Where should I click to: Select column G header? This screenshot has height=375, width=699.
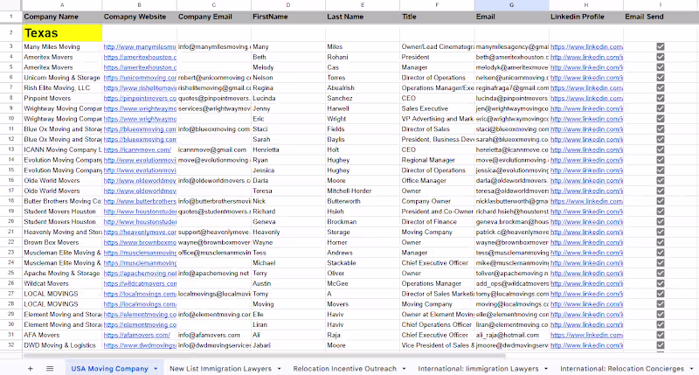pyautogui.click(x=511, y=5)
